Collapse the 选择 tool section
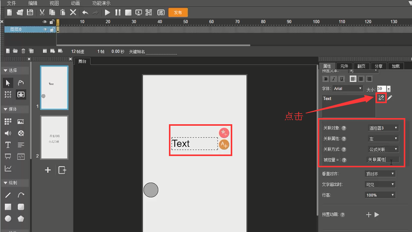The width and height of the screenshot is (412, 232). (x=5, y=70)
